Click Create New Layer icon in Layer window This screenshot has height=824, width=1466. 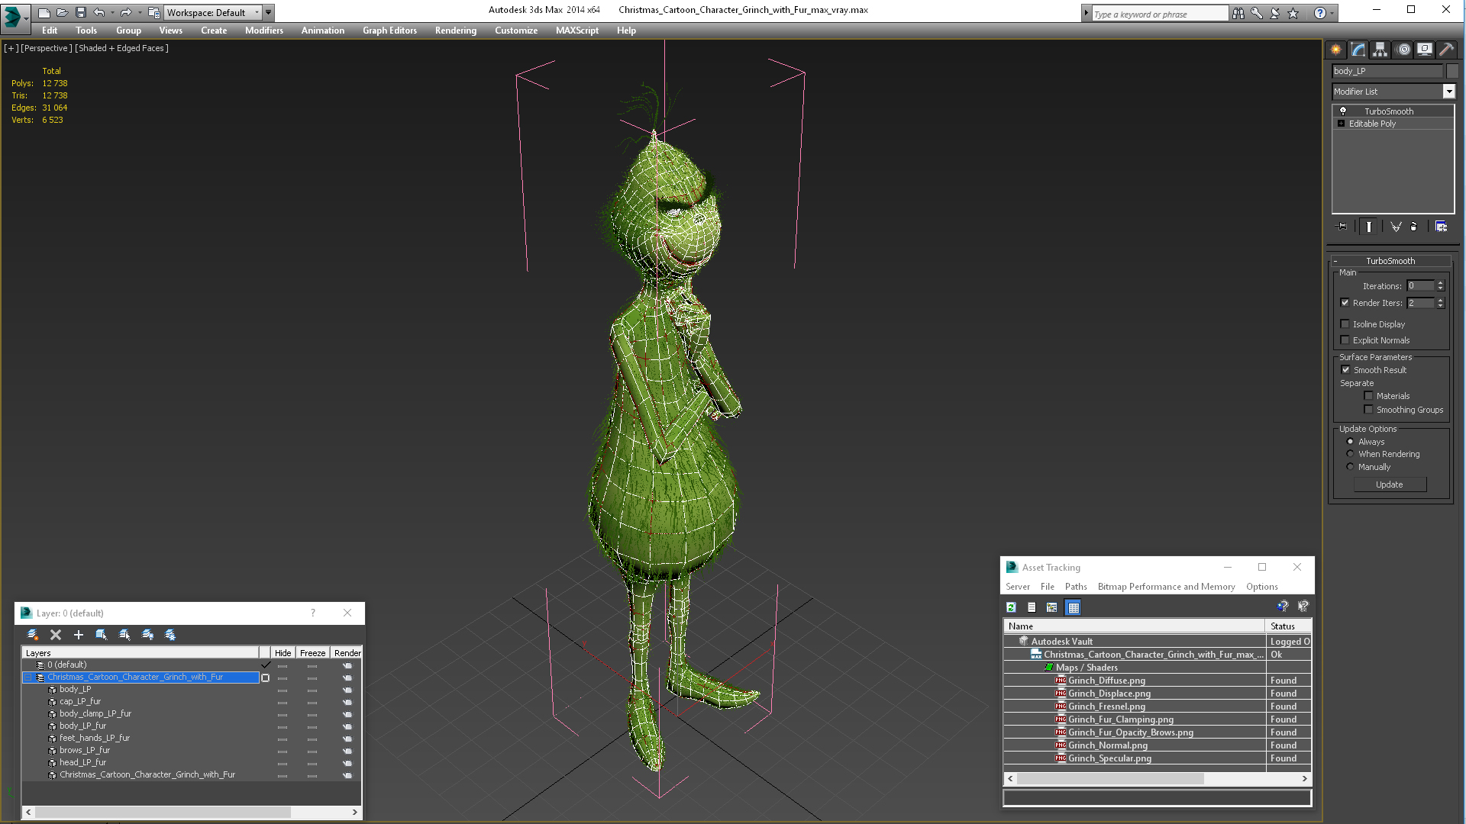[33, 635]
